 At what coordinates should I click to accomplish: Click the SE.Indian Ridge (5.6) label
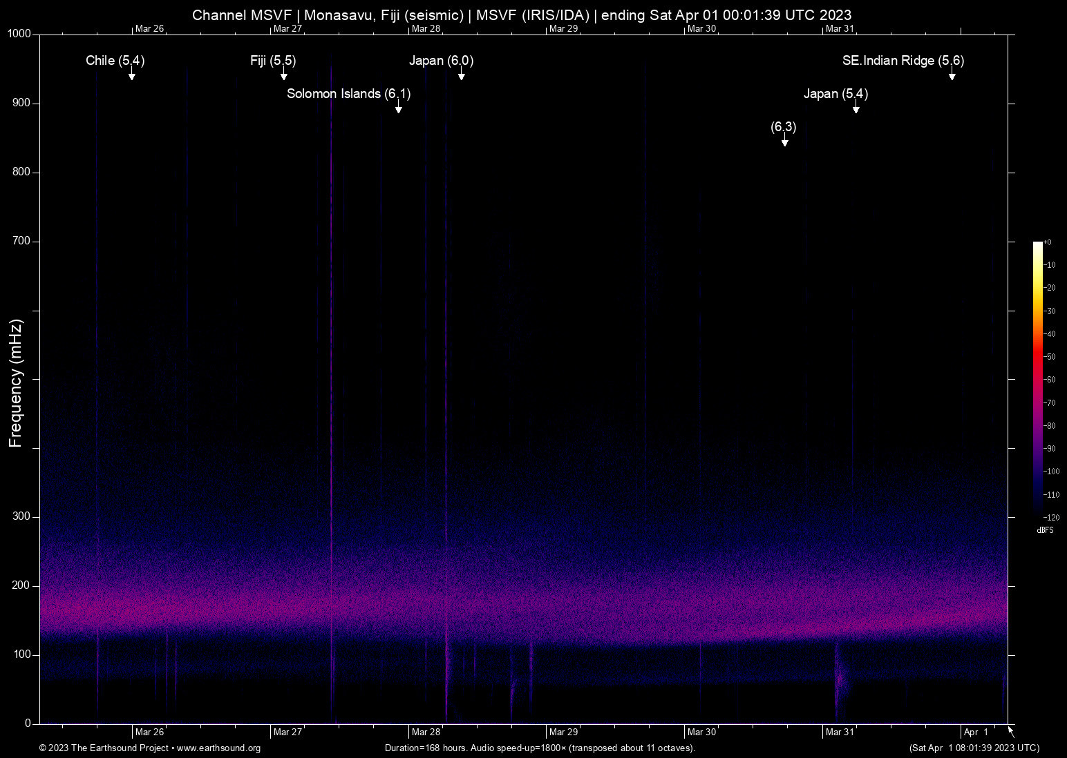[903, 61]
